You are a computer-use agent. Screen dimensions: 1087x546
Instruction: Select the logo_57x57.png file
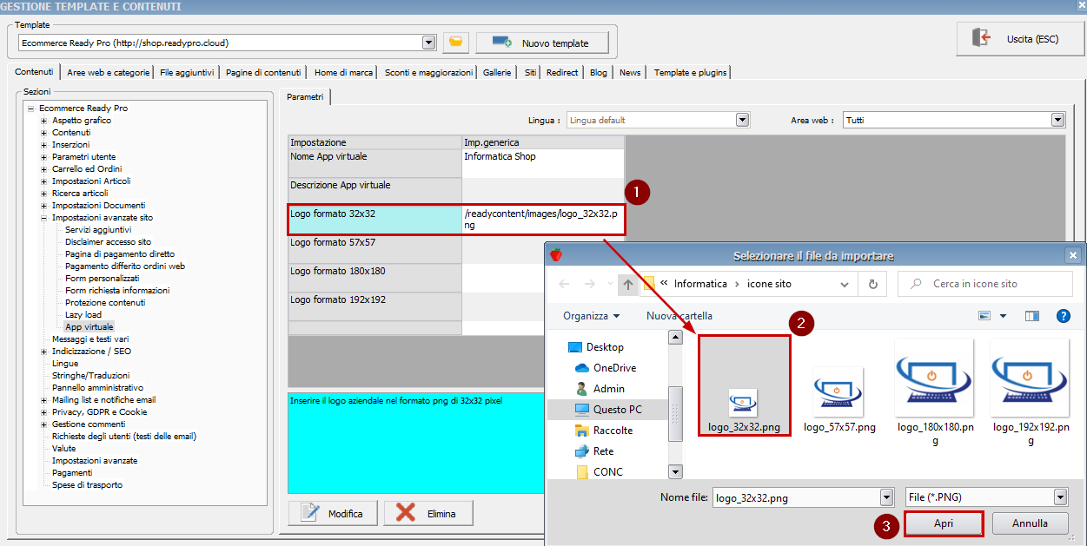(x=839, y=399)
